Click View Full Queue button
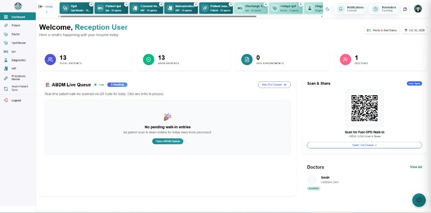 click(274, 85)
